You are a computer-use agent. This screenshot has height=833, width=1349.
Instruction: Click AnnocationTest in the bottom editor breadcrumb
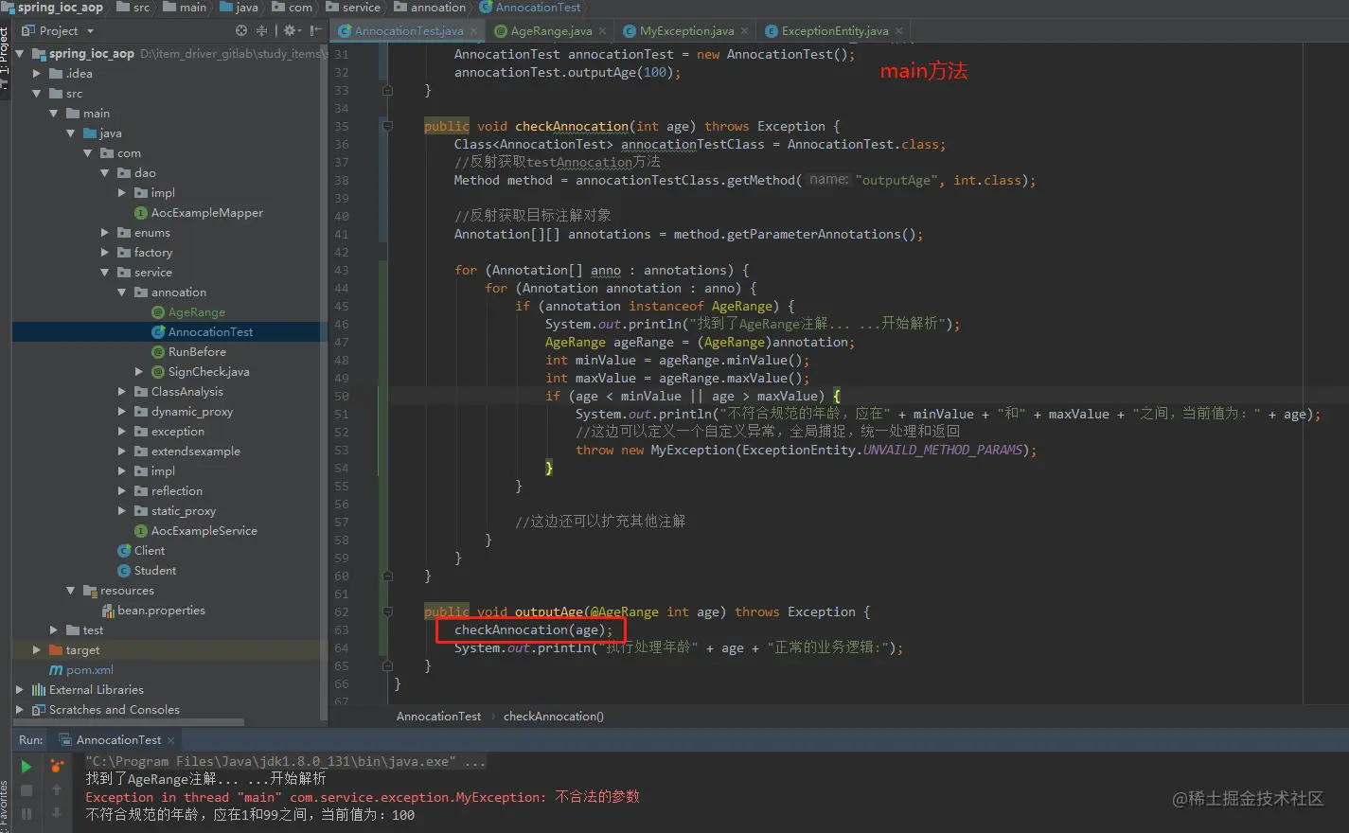pyautogui.click(x=438, y=717)
